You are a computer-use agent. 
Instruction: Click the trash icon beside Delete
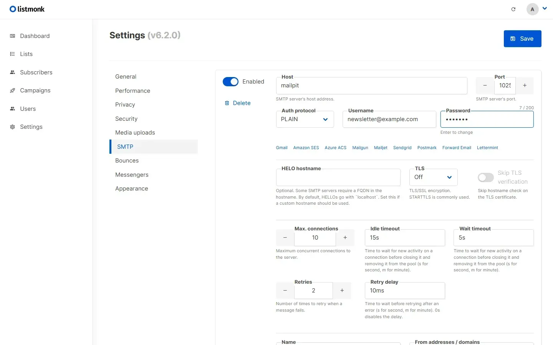pos(227,103)
